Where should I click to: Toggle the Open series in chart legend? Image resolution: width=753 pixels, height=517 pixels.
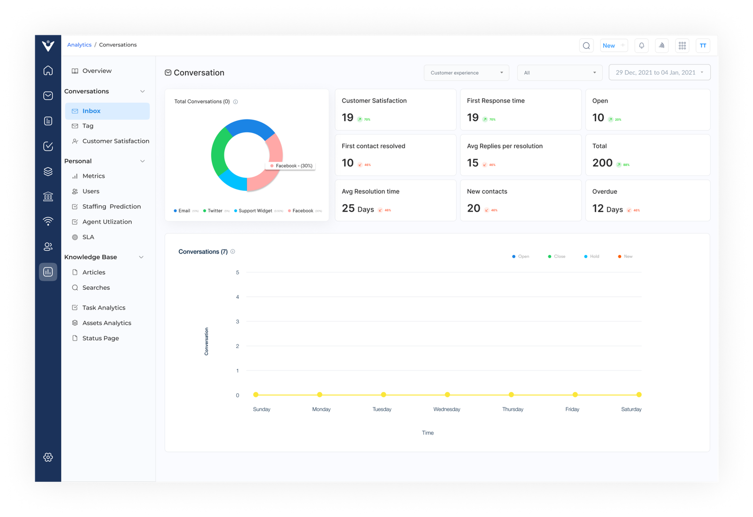pyautogui.click(x=521, y=256)
